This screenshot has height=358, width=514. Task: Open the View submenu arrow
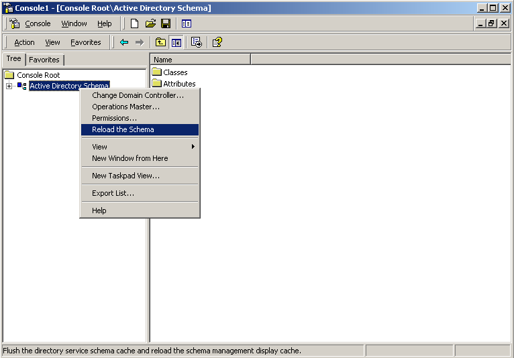pyautogui.click(x=193, y=147)
